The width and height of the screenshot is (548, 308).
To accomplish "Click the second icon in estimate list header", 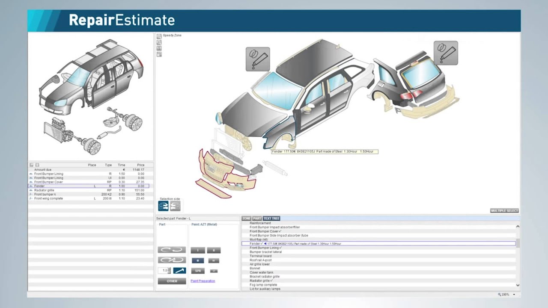I will tap(37, 165).
